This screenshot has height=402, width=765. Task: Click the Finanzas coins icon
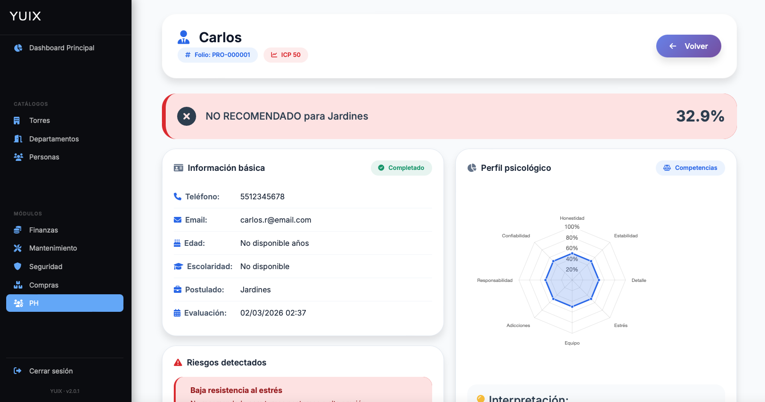tap(18, 230)
